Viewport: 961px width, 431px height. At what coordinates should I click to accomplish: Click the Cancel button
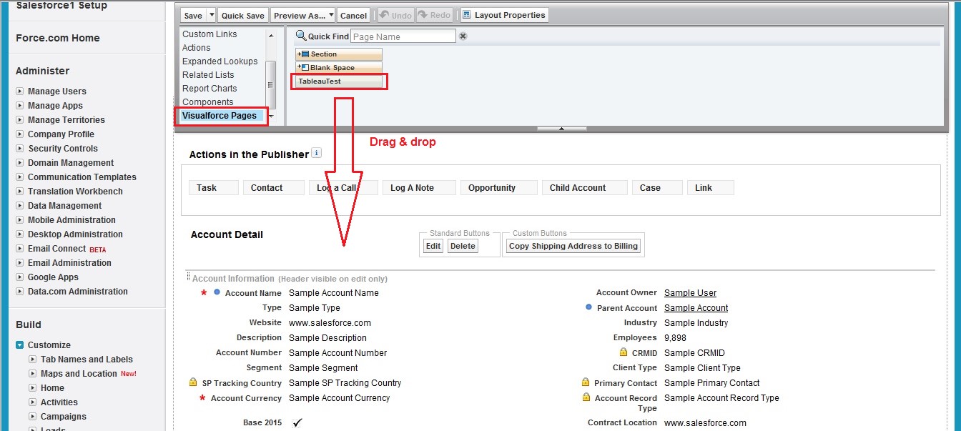[353, 15]
